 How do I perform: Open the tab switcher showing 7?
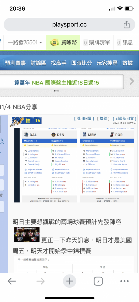98,281
